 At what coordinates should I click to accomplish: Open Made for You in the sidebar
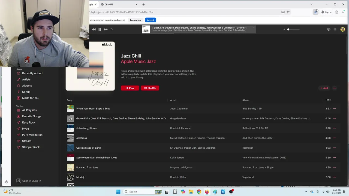(31, 98)
